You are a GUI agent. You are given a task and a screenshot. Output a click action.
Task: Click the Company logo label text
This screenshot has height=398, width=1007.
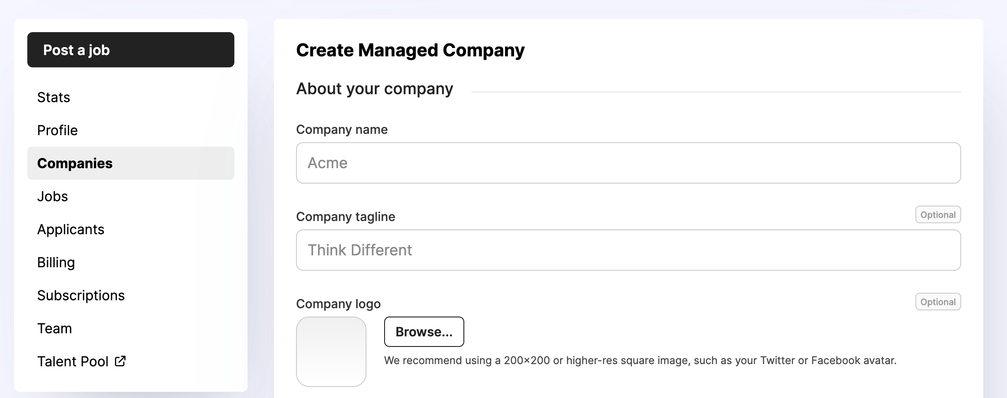pyautogui.click(x=338, y=304)
